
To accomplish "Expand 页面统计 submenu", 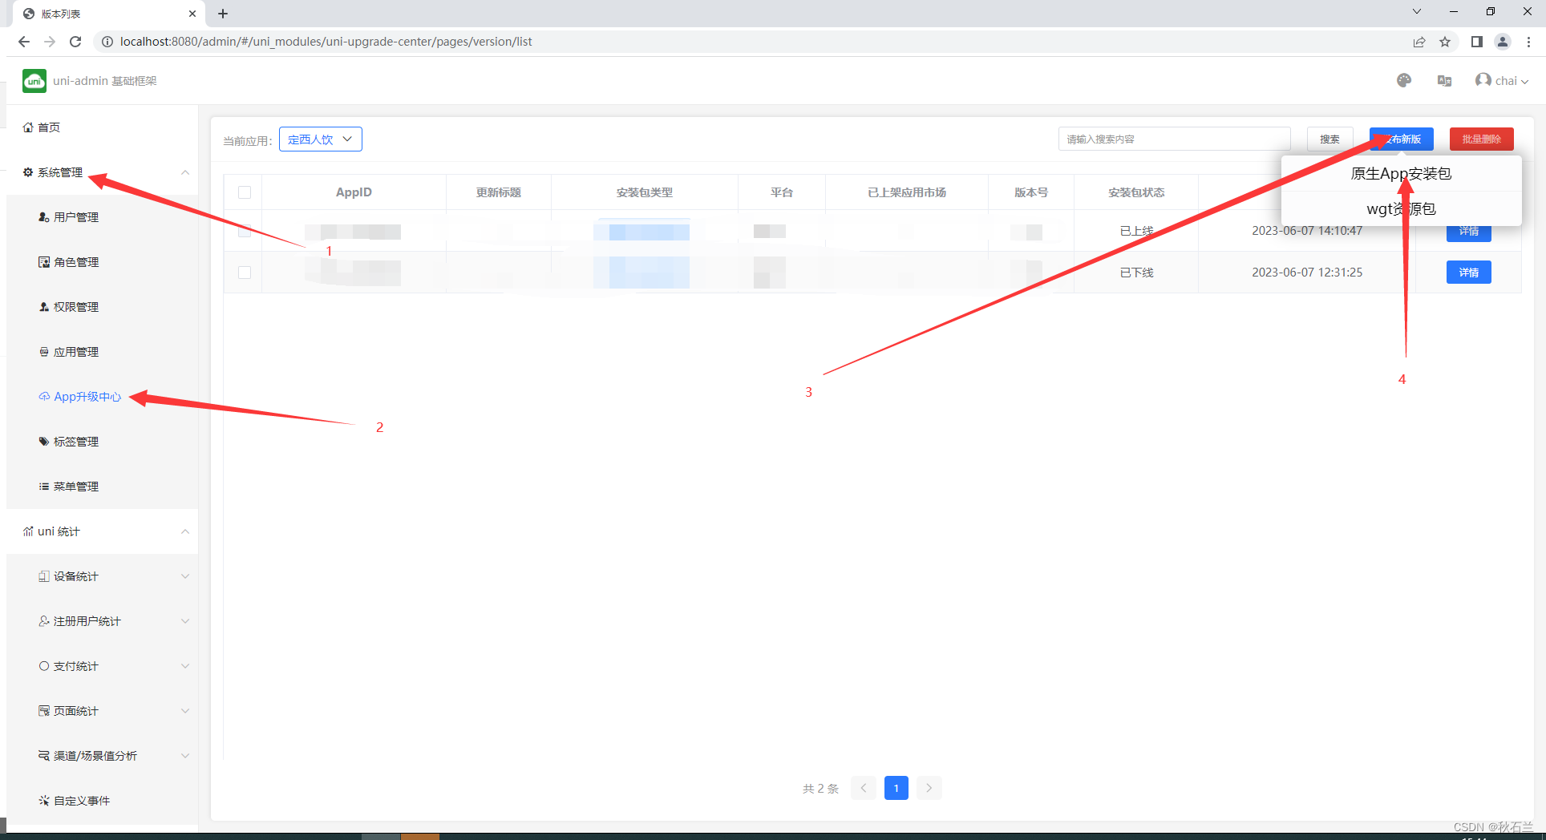I will pos(103,711).
